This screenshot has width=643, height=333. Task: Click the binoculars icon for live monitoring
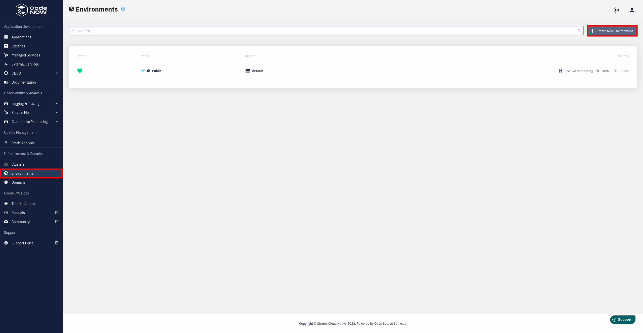560,71
